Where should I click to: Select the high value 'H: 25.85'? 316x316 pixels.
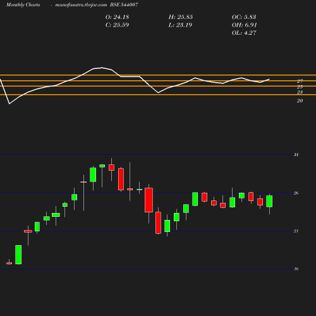(181, 17)
